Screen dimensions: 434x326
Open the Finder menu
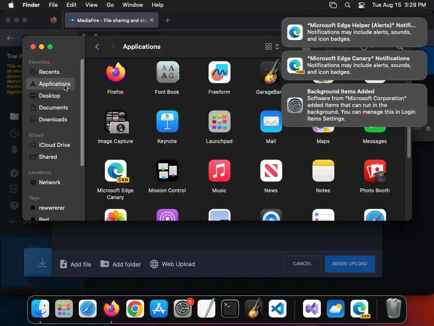31,5
